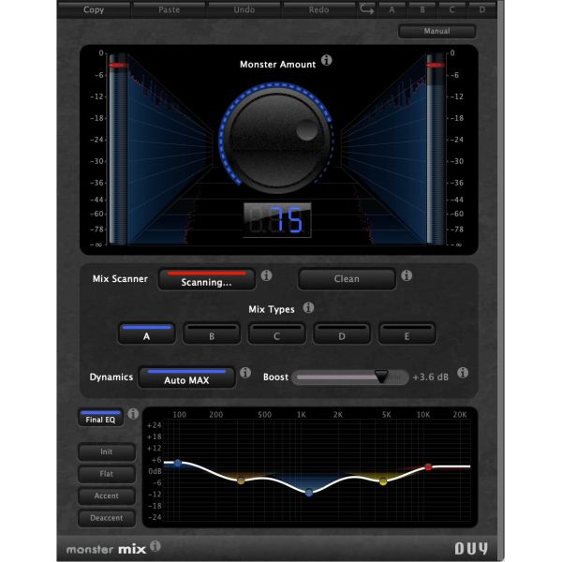This screenshot has height=562, width=562.
Task: Select preset slot C in top toolbar
Action: (x=452, y=9)
